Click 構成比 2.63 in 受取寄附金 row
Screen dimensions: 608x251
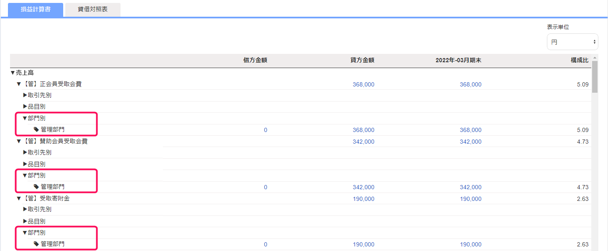[582, 199]
